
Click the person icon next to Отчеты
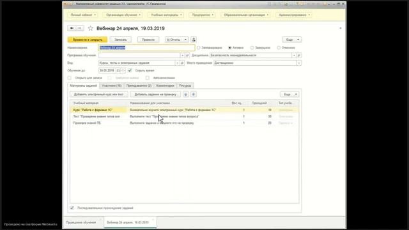pos(194,40)
